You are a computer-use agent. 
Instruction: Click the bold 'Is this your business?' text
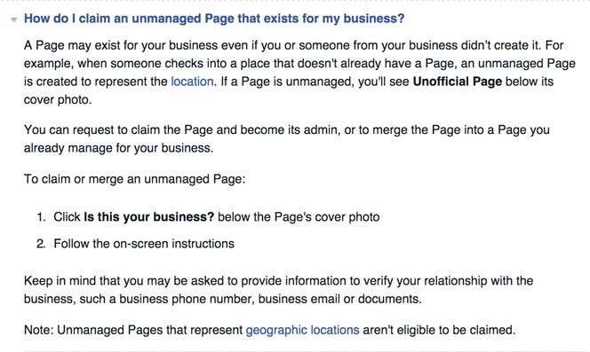pos(148,216)
